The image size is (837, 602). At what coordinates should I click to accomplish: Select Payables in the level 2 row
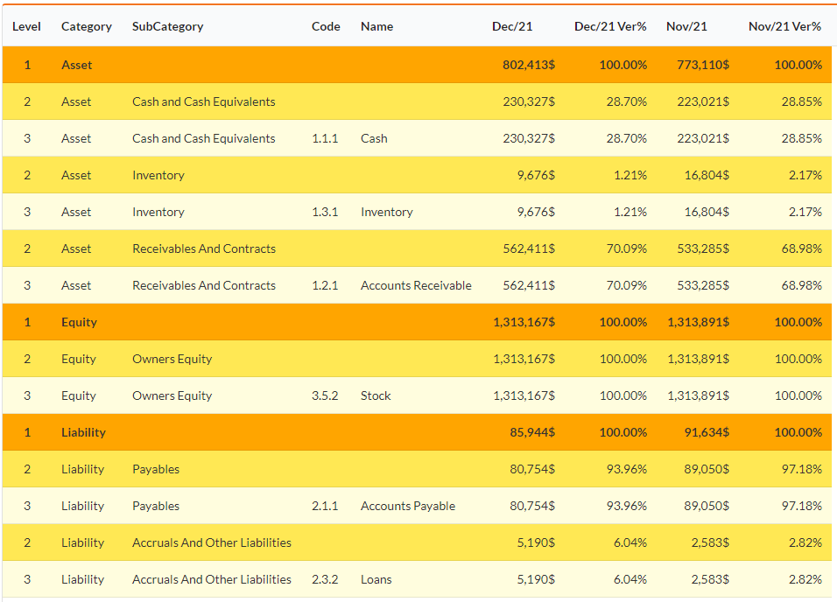coord(156,469)
